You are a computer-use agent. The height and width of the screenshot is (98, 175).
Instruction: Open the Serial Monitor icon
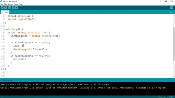coord(172,8)
